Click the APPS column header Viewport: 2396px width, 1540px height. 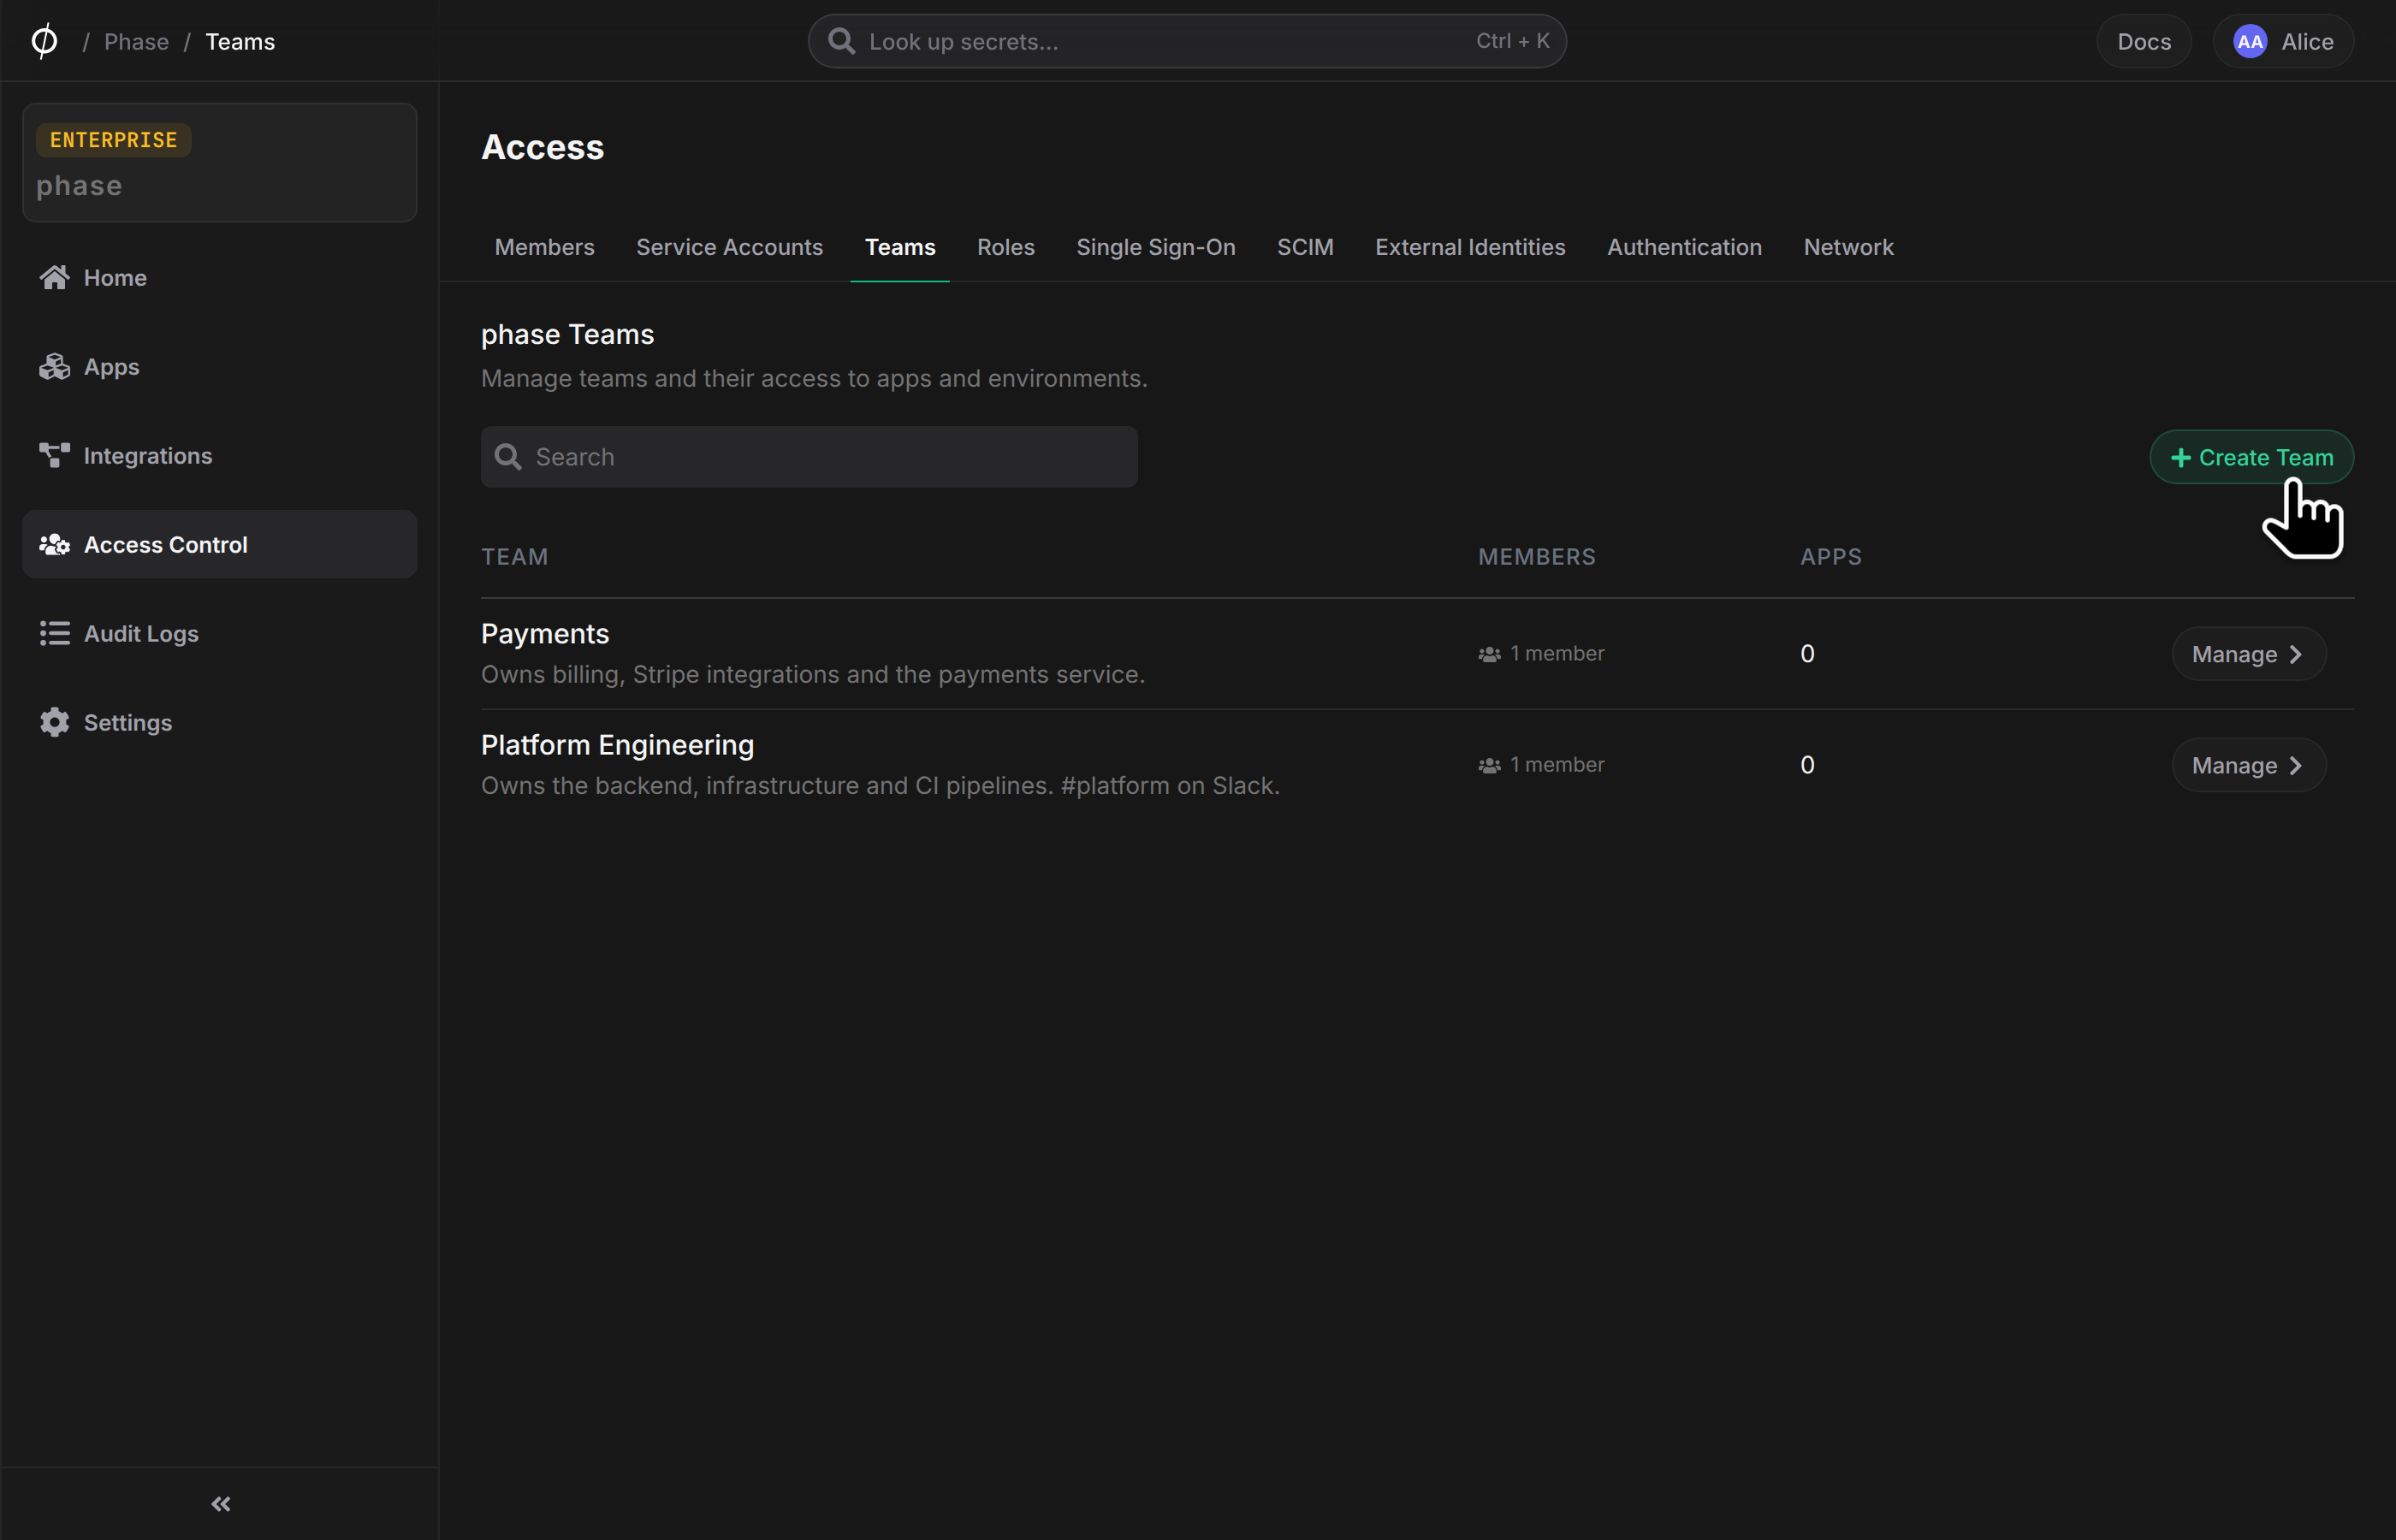click(x=1830, y=556)
